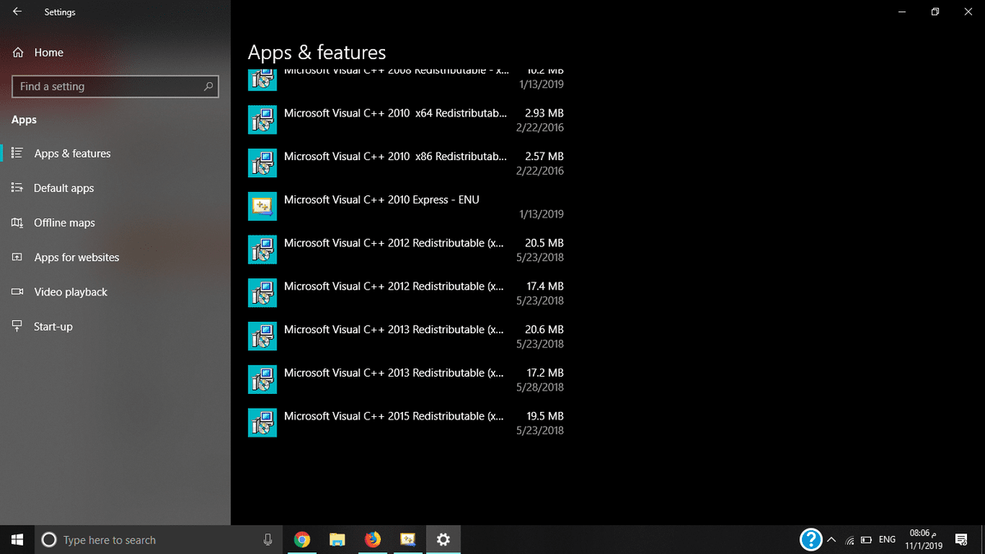985x554 pixels.
Task: Click the Visual C++ 2010 Express app icon
Action: point(263,207)
